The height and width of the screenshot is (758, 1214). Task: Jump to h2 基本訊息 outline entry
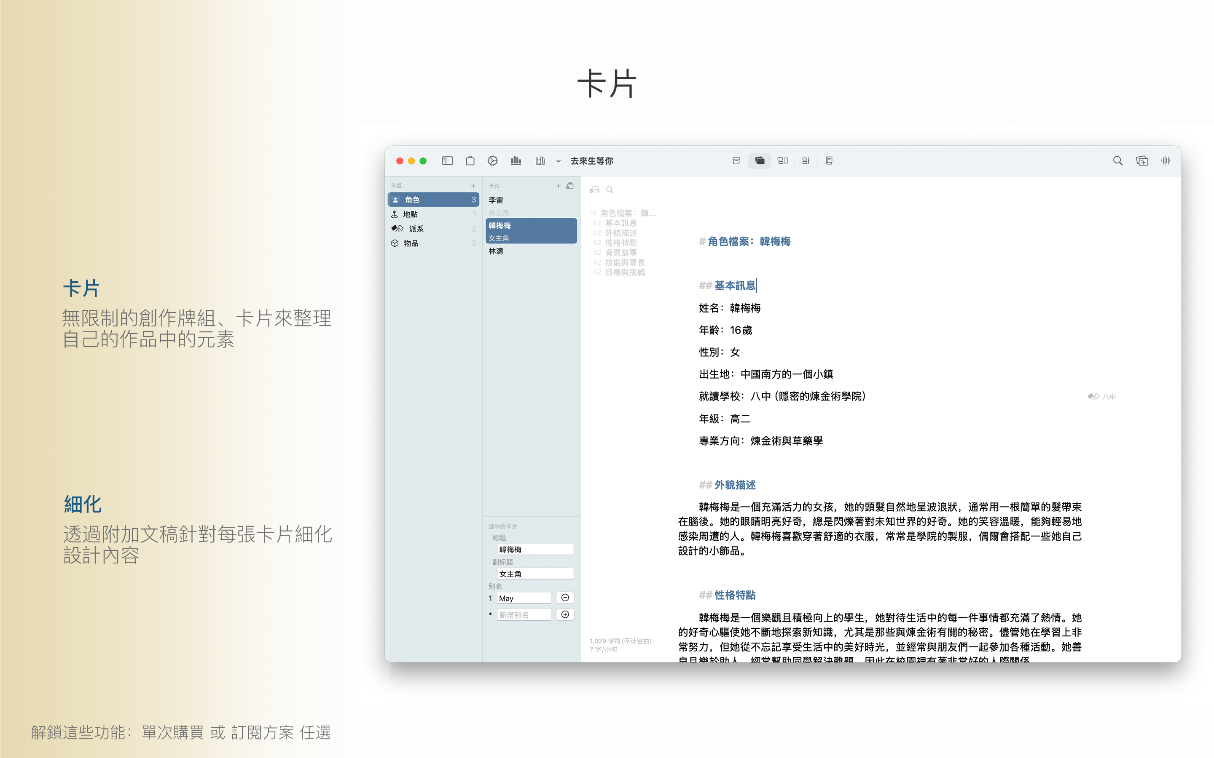[615, 223]
